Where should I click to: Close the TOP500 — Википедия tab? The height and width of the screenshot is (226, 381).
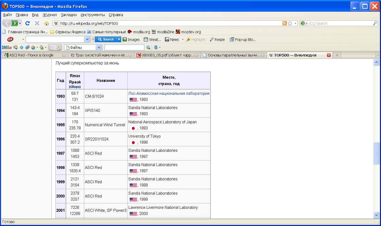[x=329, y=55]
